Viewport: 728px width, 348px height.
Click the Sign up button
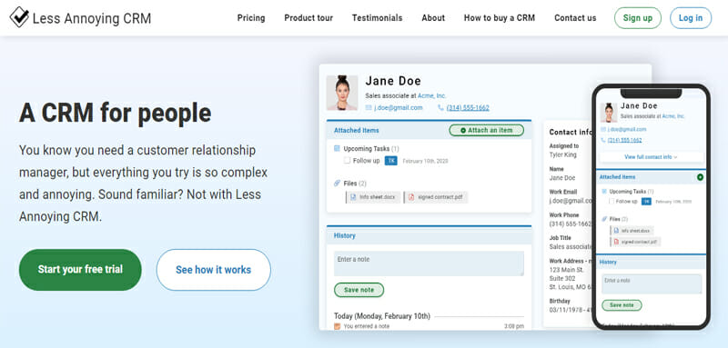click(638, 18)
